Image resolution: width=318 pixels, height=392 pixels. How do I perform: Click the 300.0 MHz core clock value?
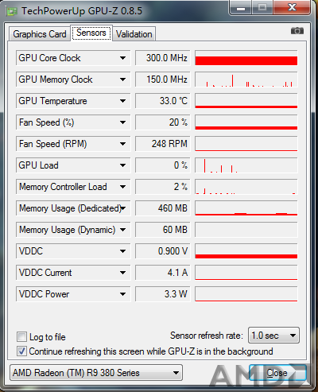[163, 58]
